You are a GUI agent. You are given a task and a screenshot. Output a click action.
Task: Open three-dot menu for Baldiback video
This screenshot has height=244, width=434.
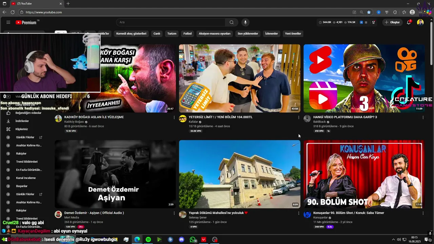(423, 117)
